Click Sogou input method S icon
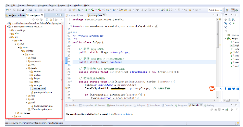 (x=212, y=89)
